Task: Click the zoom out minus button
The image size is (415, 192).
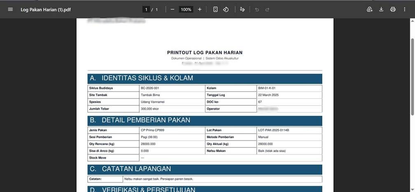Action: tap(172, 9)
